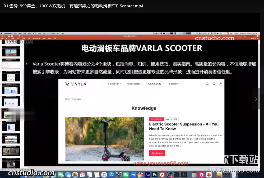Select the thumbnail showing four scooters
The image size is (264, 178).
tap(11, 77)
